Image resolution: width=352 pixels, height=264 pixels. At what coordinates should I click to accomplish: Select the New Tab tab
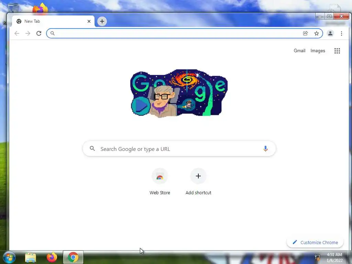53,21
